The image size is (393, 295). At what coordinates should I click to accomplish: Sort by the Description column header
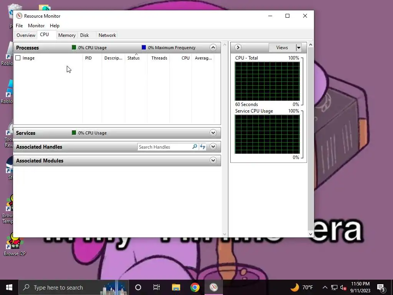point(113,58)
